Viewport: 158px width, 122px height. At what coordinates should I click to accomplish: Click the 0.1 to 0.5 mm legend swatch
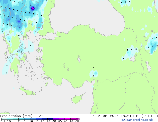coord(4,119)
